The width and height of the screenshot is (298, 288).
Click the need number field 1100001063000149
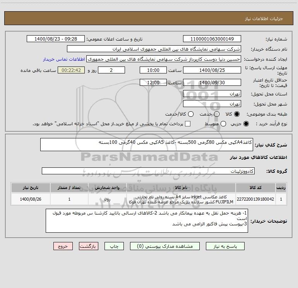click(212, 39)
